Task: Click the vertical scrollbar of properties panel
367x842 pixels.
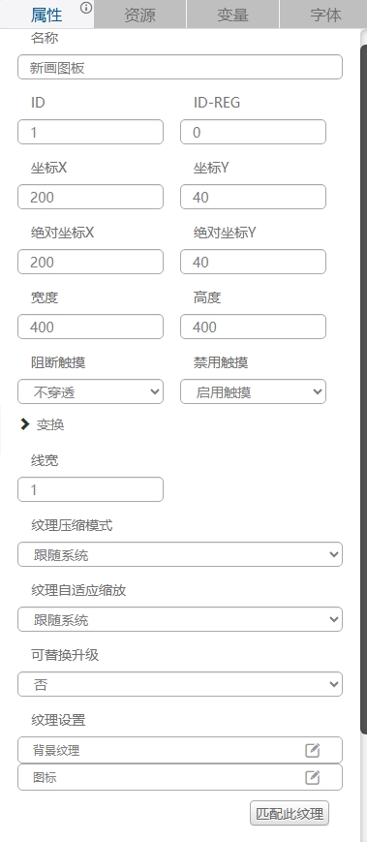Action: click(x=364, y=390)
